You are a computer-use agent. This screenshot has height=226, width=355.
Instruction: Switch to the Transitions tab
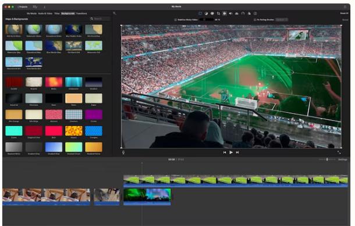[81, 13]
